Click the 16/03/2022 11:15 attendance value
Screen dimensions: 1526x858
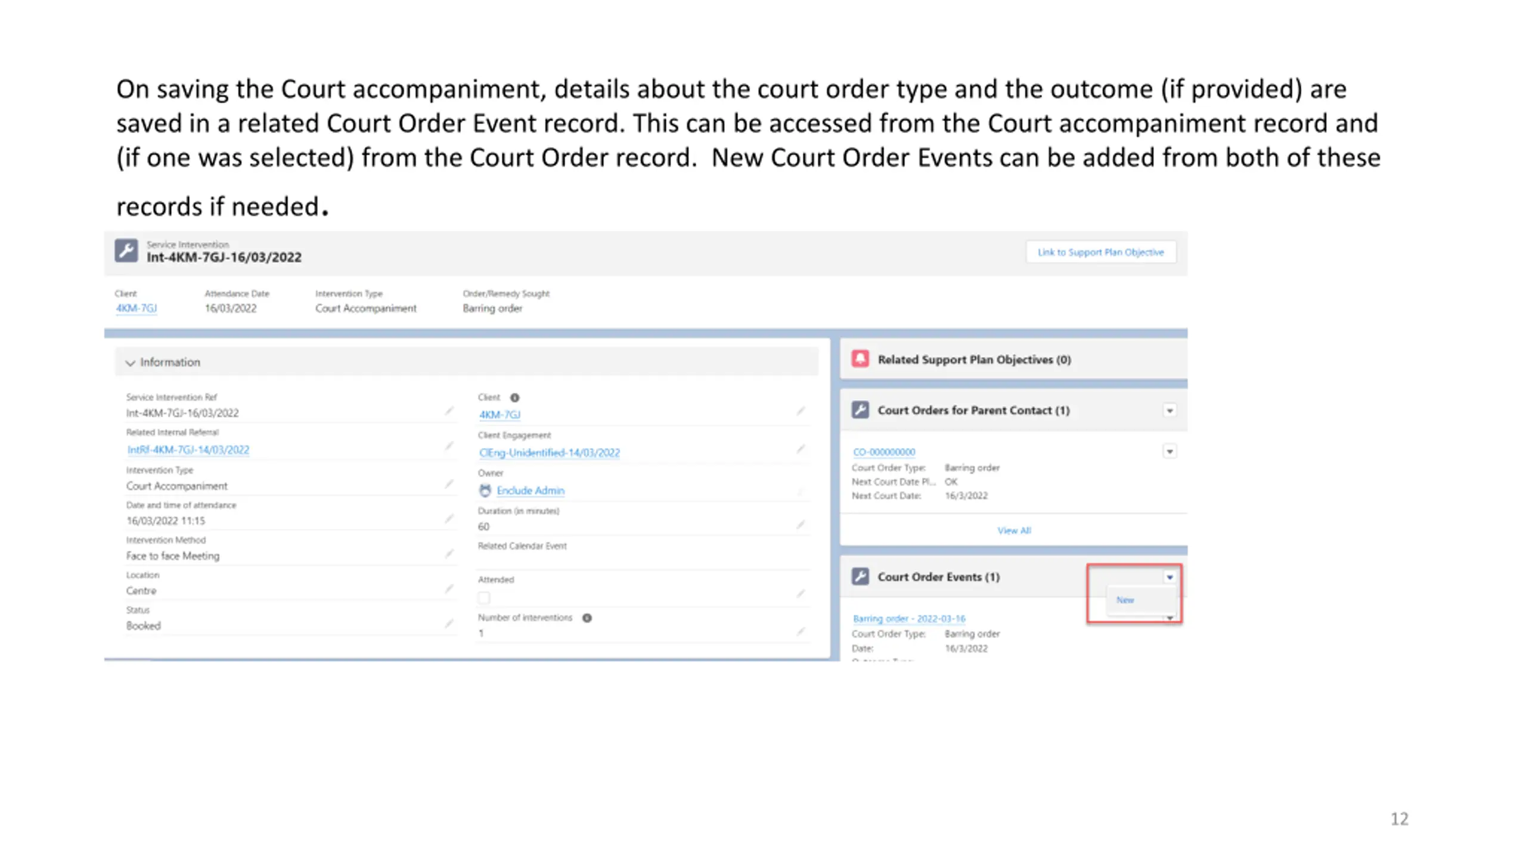(x=165, y=521)
